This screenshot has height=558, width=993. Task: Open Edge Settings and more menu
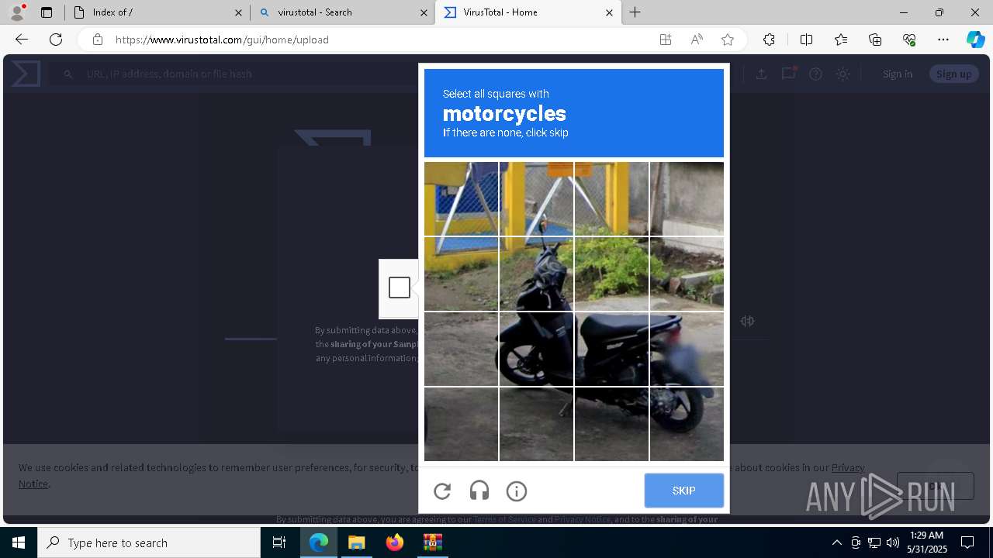click(943, 40)
